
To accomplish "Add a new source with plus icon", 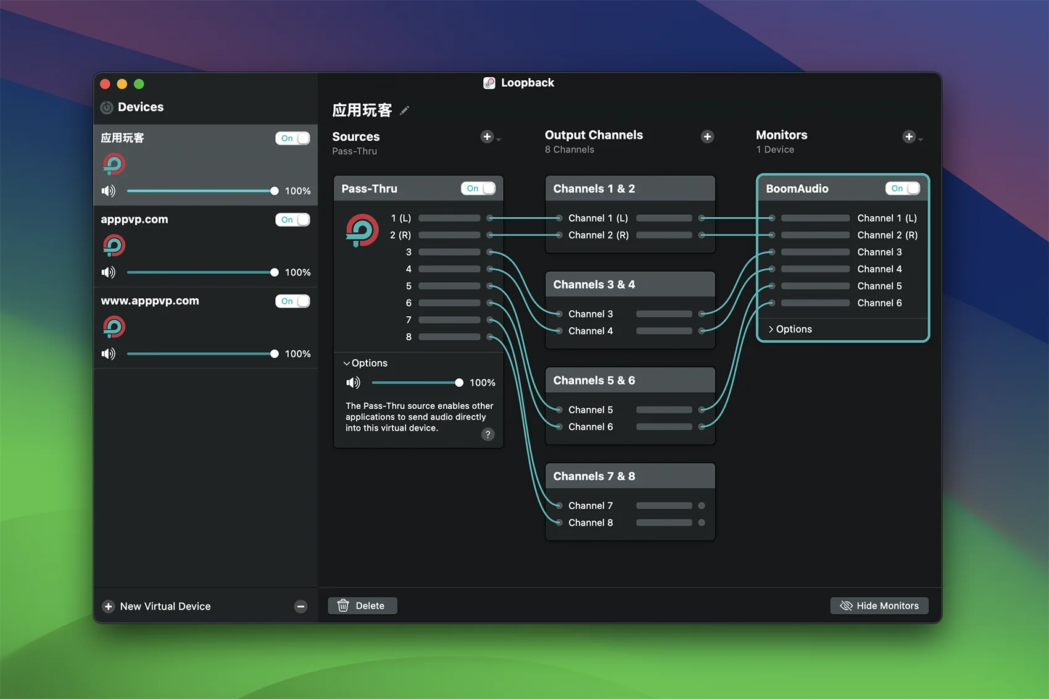I will (x=487, y=136).
